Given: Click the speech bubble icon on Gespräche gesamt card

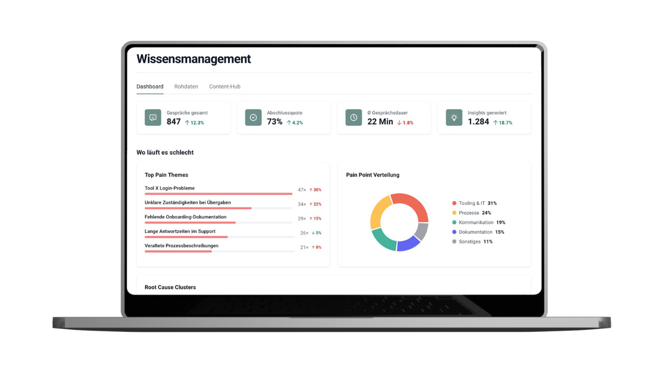Looking at the screenshot, I should 153,117.
